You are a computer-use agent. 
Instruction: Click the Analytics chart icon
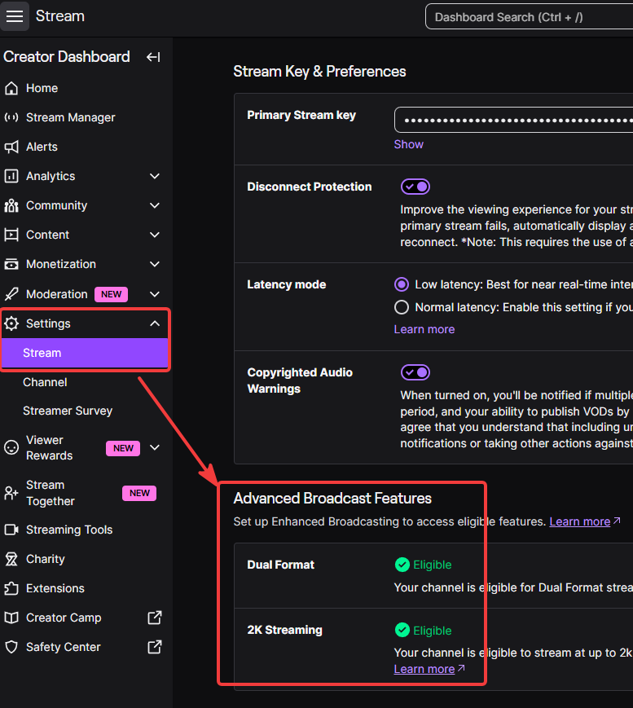(x=11, y=176)
